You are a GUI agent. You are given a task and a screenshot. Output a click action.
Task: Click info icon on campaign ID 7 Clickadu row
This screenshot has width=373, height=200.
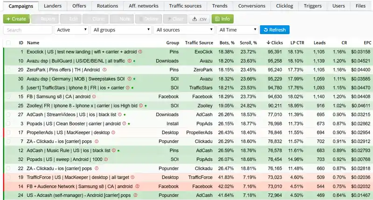pos(97,141)
